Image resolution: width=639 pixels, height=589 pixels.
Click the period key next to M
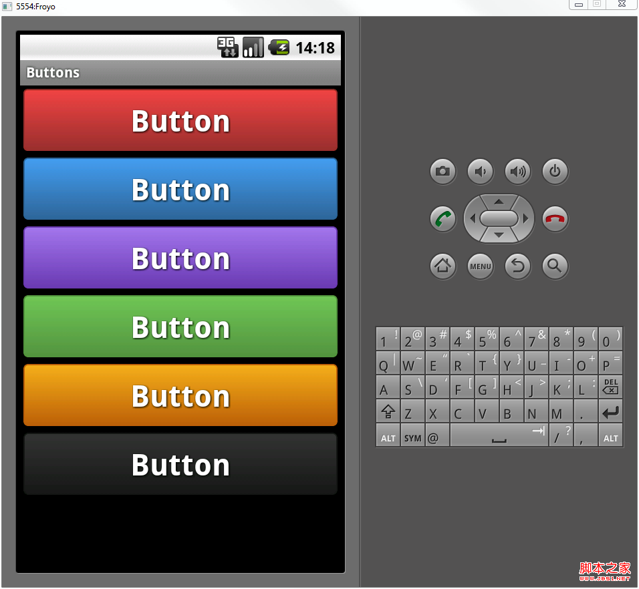tap(586, 411)
